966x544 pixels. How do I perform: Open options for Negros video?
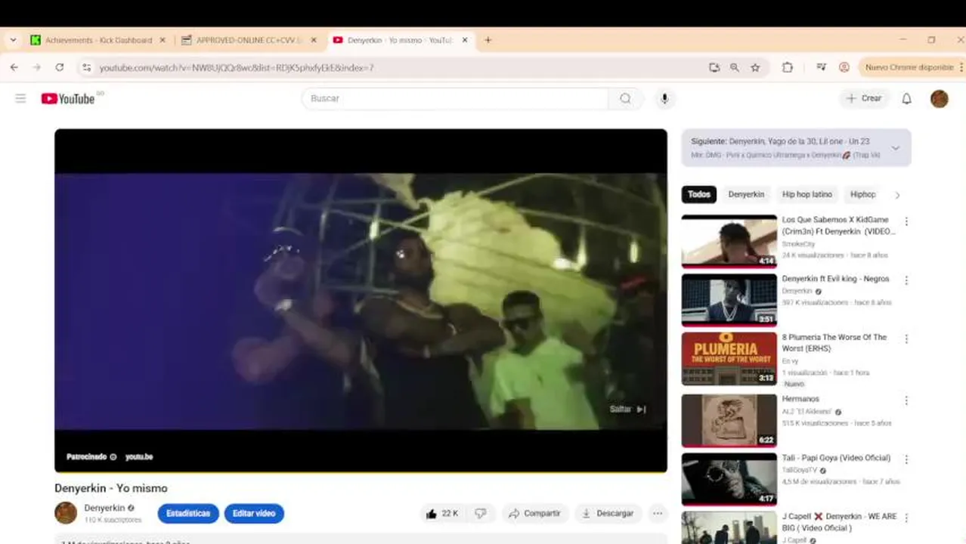tap(906, 280)
